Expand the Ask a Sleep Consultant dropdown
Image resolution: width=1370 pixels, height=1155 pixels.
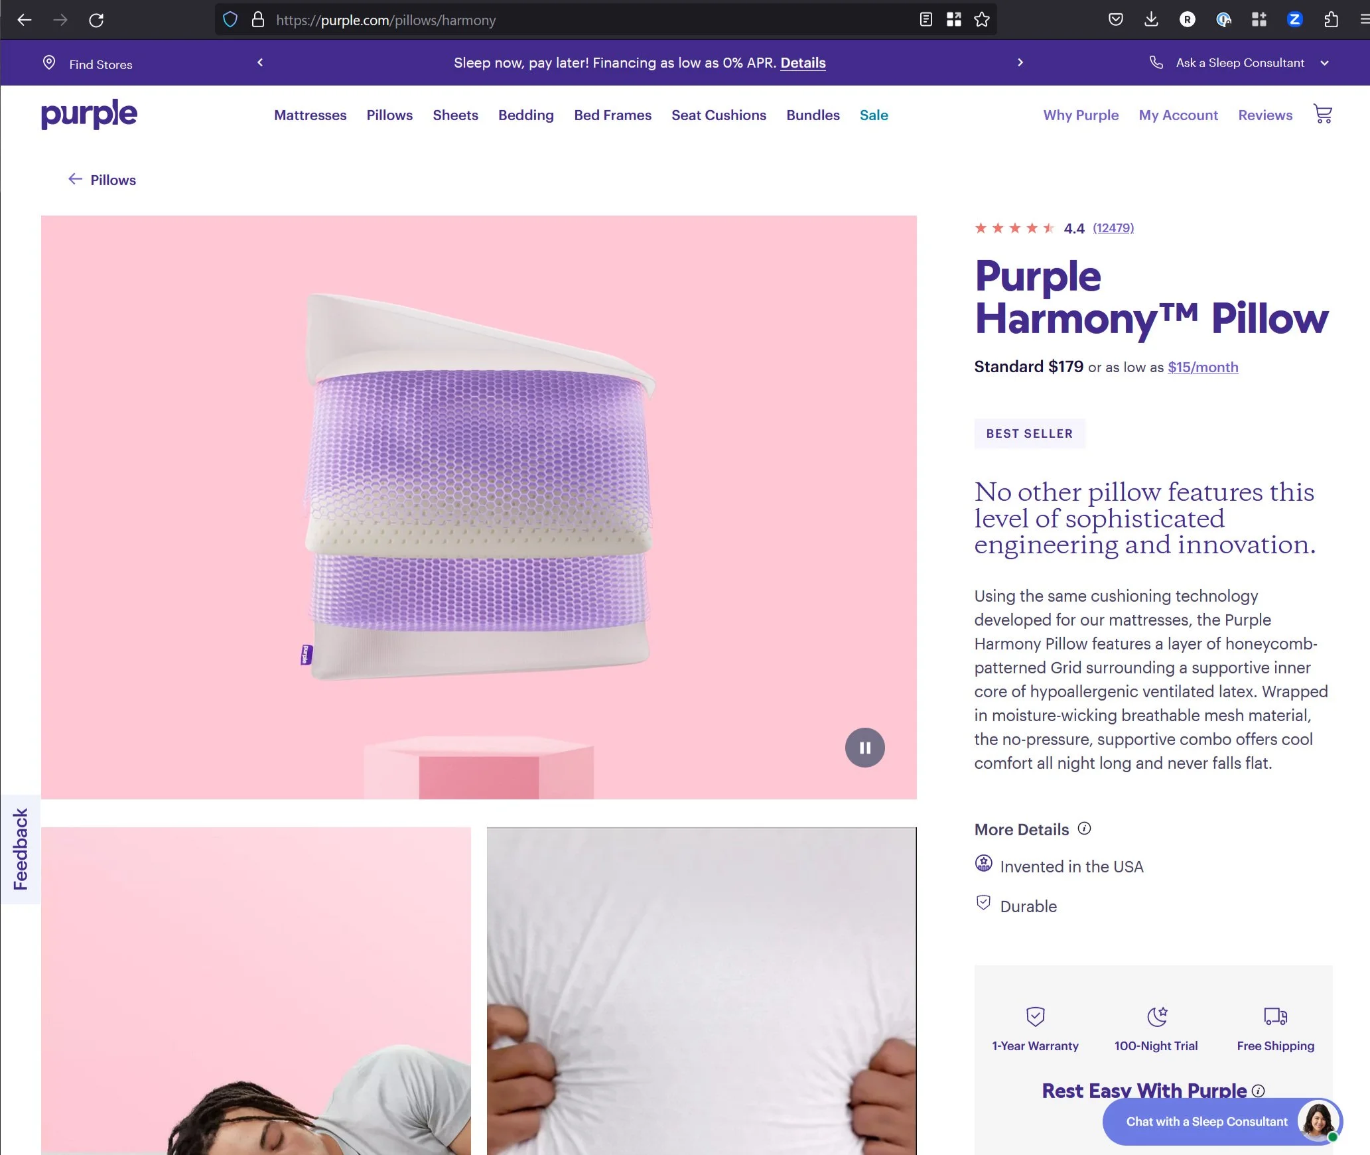tap(1325, 63)
